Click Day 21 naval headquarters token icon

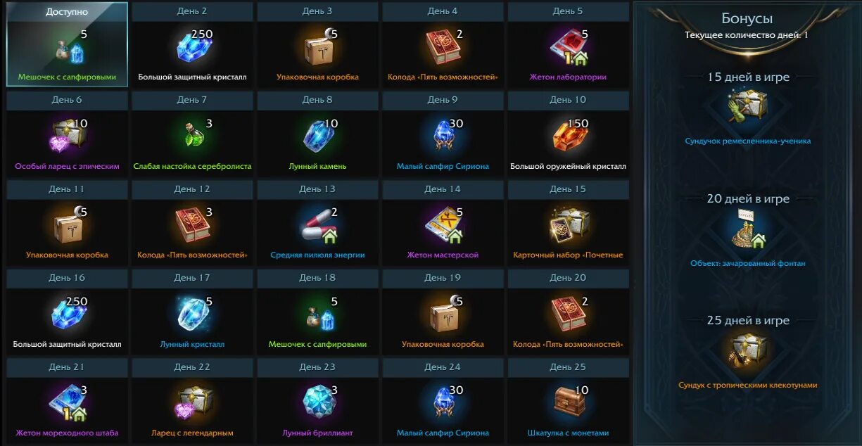click(x=67, y=404)
